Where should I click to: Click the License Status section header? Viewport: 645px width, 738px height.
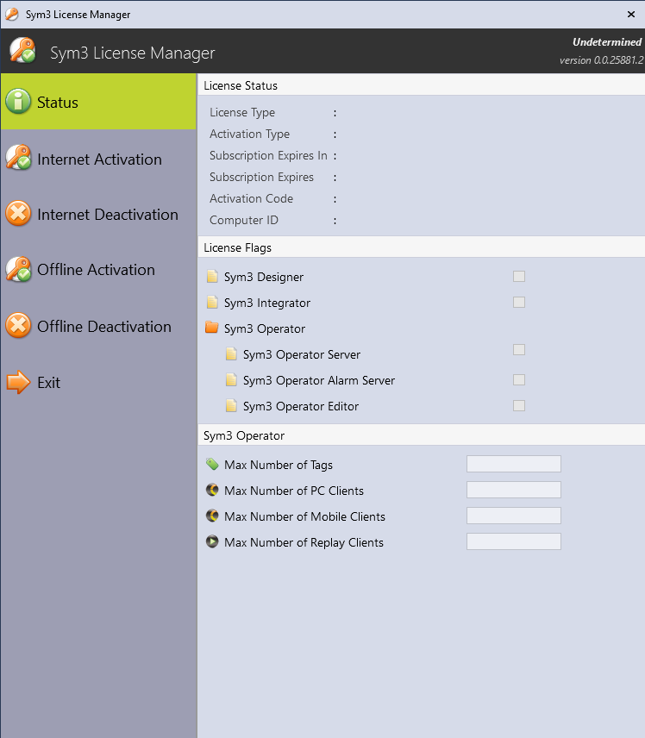coord(241,85)
